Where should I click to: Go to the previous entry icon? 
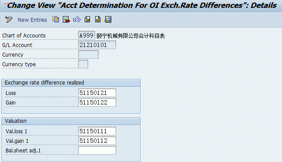click(x=87, y=19)
